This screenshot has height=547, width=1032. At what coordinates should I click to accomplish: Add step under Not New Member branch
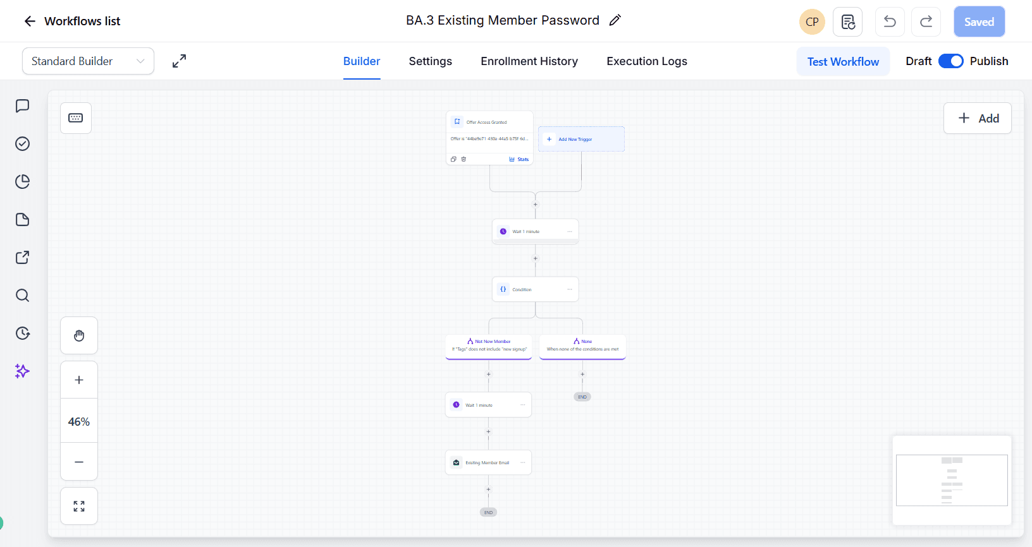coord(489,374)
